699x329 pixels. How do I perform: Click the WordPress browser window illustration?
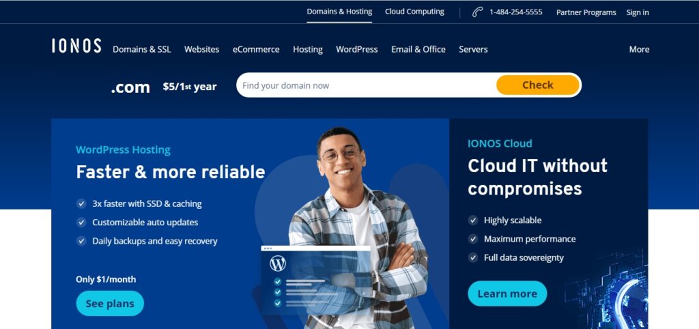click(315, 280)
